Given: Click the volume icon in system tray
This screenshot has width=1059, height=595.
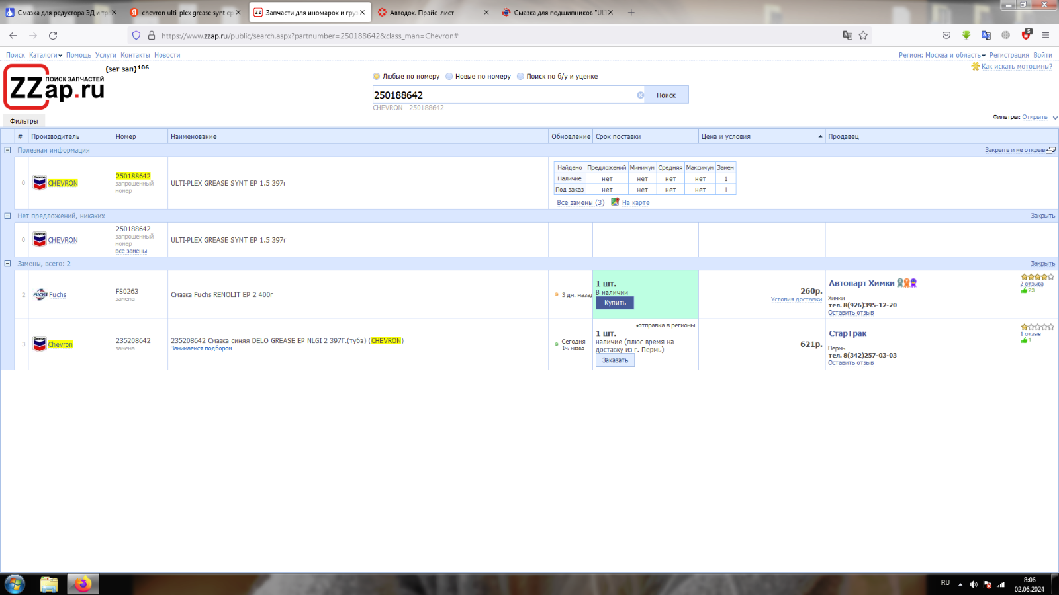Looking at the screenshot, I should pos(974,584).
